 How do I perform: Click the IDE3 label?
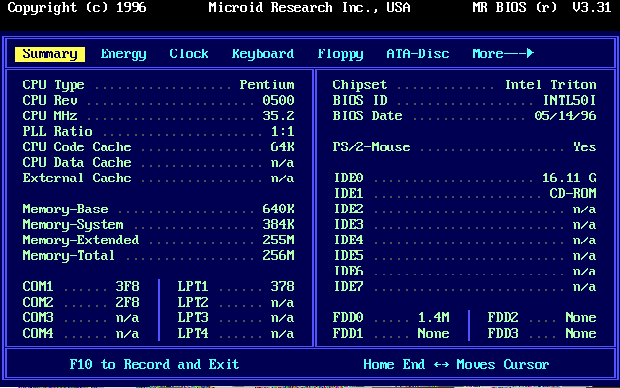coord(349,224)
